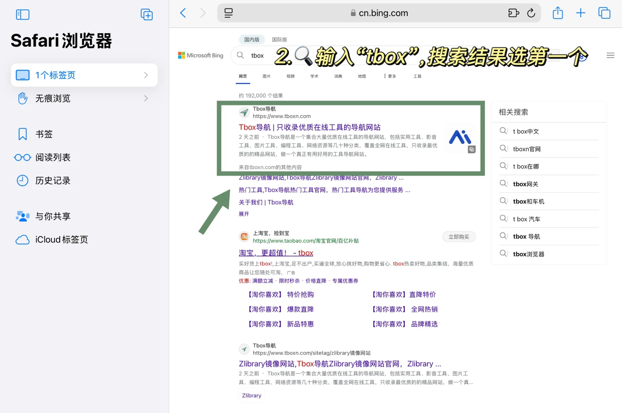Viewport: 622px width, 413px height.
Task: Open Zlibrary镜像网站 bottom result title
Action: pos(340,364)
